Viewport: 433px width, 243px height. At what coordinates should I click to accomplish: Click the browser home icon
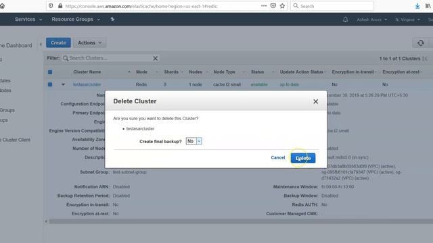2,6
